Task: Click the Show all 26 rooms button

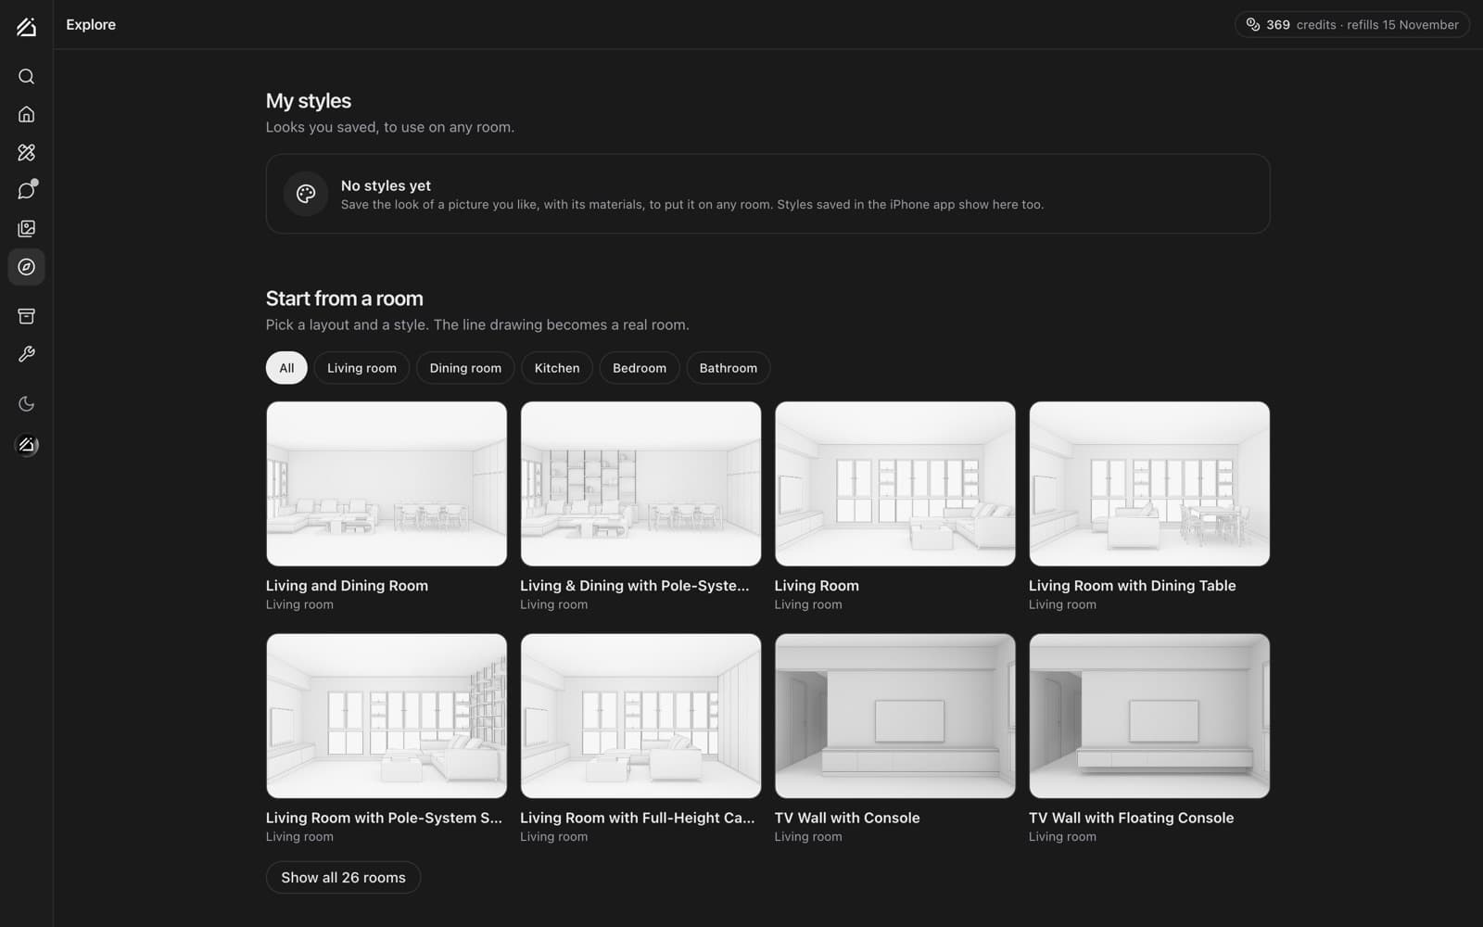Action: click(343, 878)
